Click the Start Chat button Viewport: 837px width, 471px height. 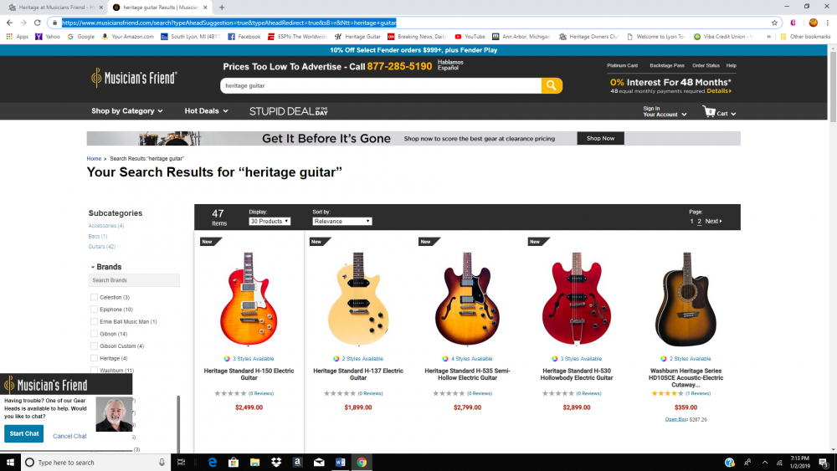24,433
